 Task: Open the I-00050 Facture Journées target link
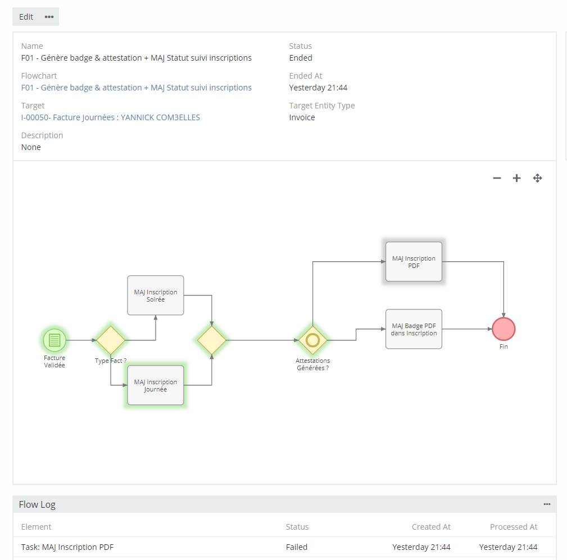click(111, 117)
